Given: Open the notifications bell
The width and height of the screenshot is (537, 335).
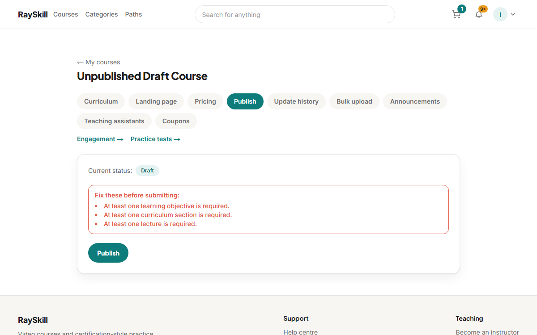Looking at the screenshot, I should coord(479,14).
